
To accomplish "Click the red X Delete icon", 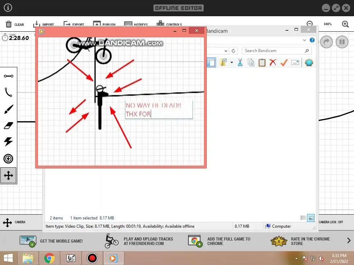I will (273, 62).
